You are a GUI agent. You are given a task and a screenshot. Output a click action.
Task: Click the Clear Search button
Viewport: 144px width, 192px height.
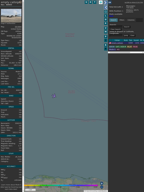click(116, 29)
